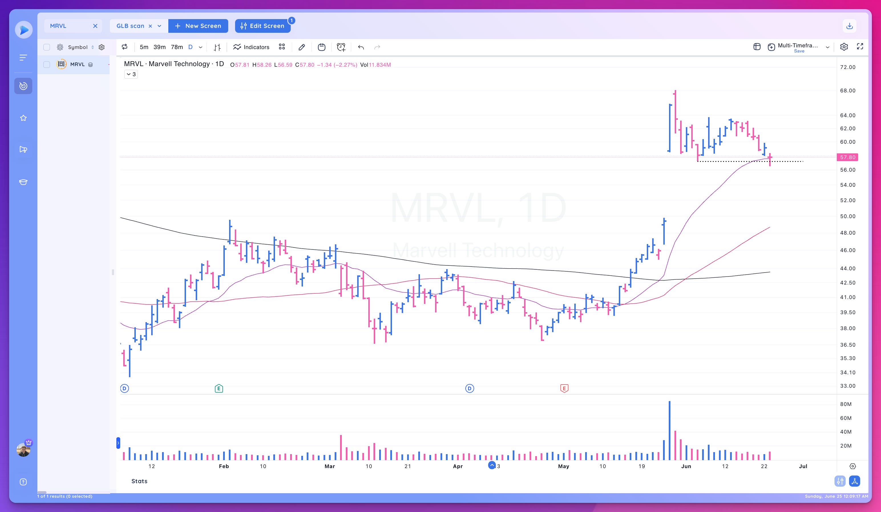Select the 78m timeframe
Screen dimensions: 881x512
point(177,47)
